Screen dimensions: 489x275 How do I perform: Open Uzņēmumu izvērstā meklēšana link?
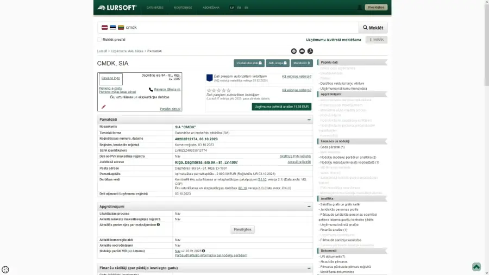pos(334,40)
